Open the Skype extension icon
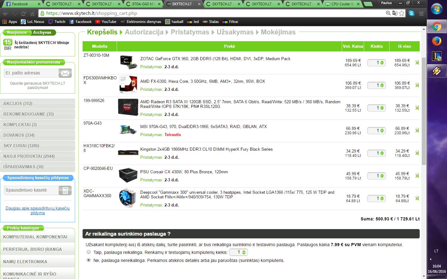The width and height of the screenshot is (447, 279). [412, 13]
